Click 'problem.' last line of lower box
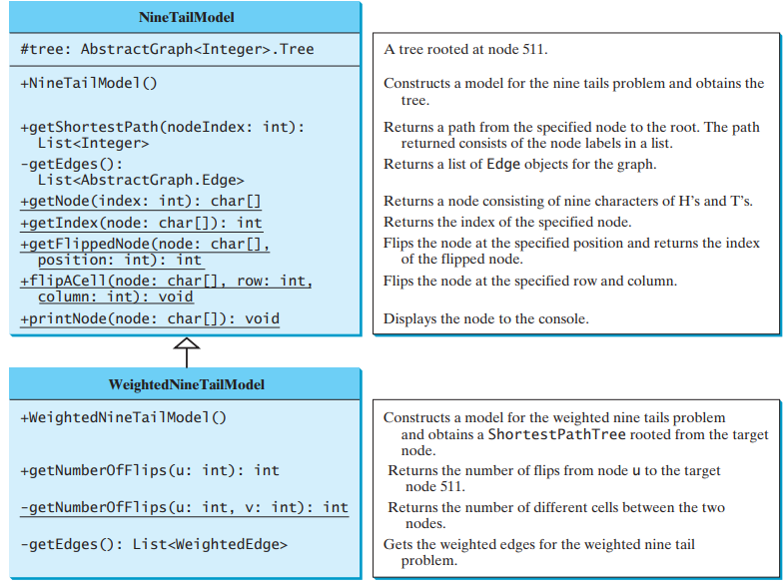 tap(429, 560)
